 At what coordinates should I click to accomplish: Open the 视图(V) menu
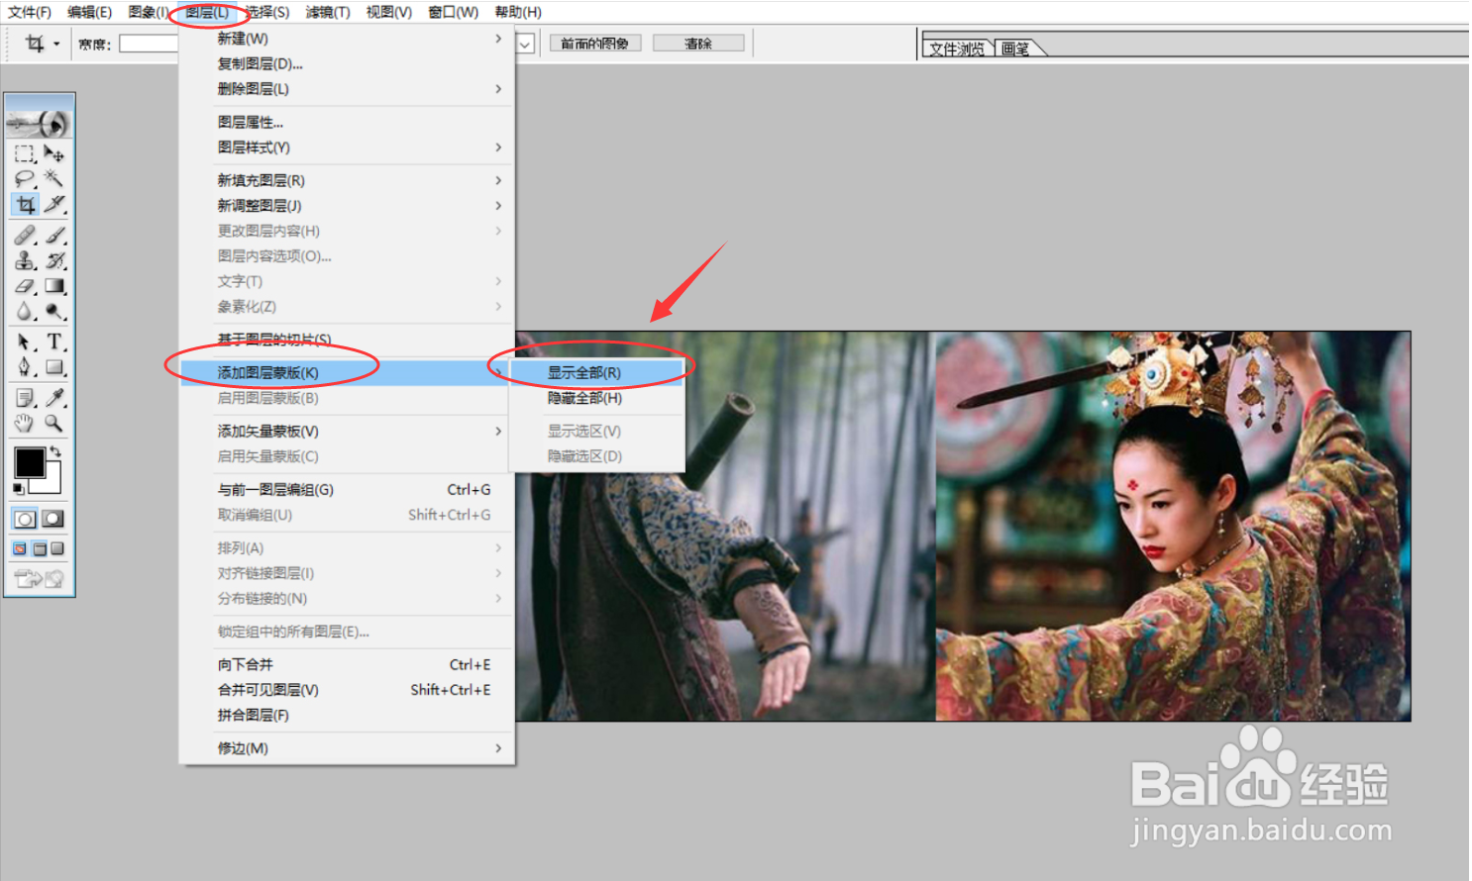(x=389, y=13)
